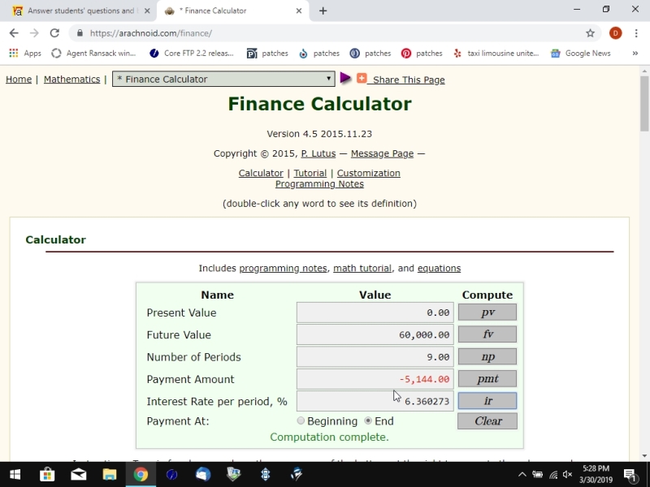Click the Number of Periods field
The height and width of the screenshot is (487, 650).
click(375, 356)
